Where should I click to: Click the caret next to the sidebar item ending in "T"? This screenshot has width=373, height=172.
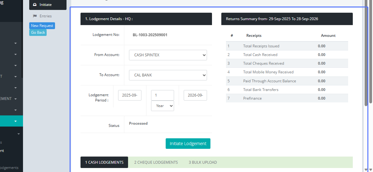point(16,76)
